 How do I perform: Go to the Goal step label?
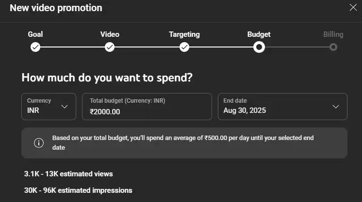(35, 34)
